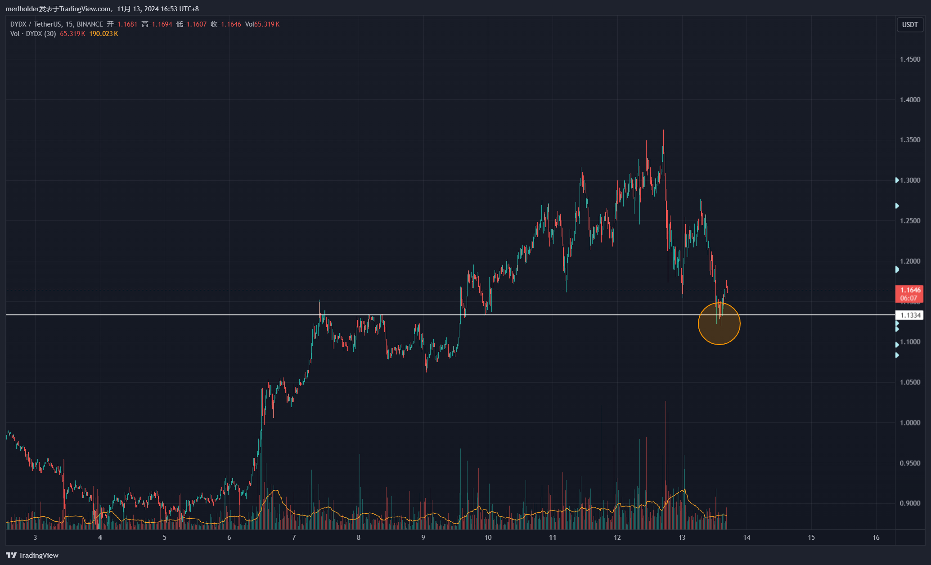
Task: Click the red 1.1646 current price label
Action: pos(909,294)
